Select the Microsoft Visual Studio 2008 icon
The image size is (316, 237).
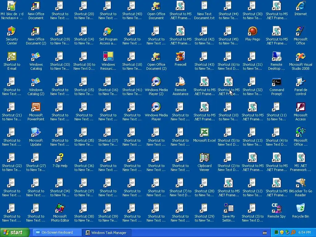coord(301,61)
